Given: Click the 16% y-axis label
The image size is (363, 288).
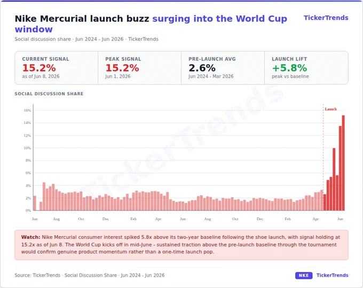Looking at the screenshot, I should [x=27, y=110].
